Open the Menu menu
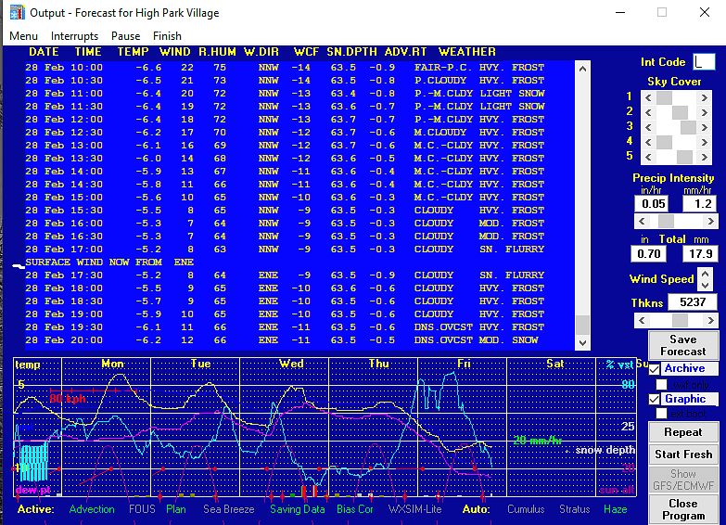Viewport: 726px width, 525px height. 23,36
